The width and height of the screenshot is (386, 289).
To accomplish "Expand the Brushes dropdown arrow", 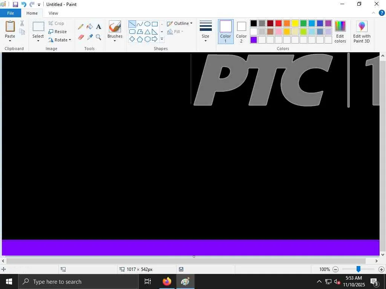I will coord(115,41).
